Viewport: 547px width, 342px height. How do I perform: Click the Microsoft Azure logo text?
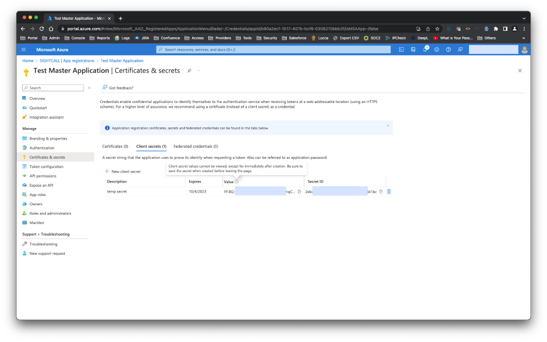[52, 49]
